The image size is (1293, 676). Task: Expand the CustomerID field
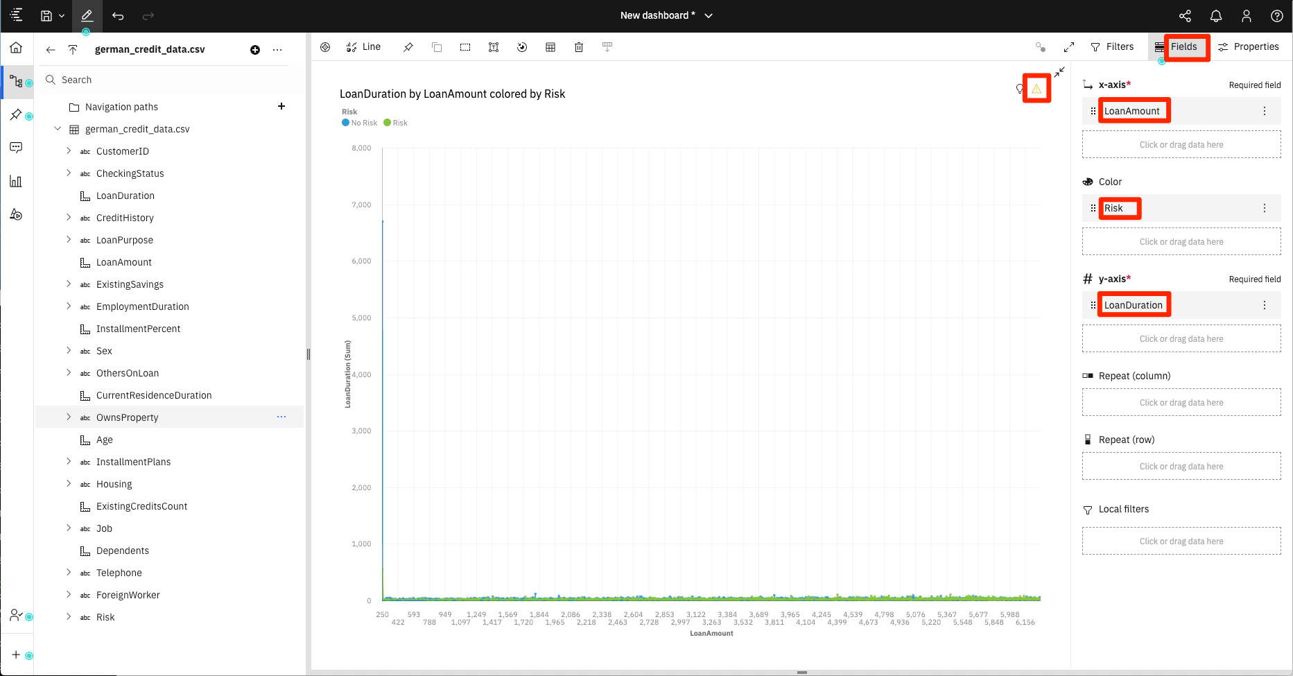tap(68, 150)
